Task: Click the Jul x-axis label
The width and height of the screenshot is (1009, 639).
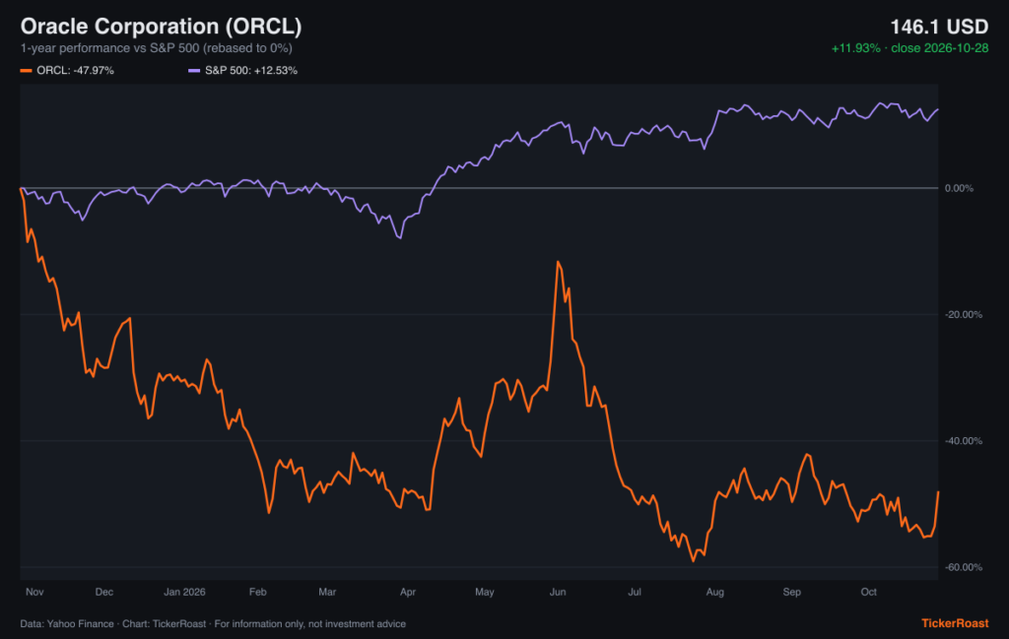Action: 635,592
